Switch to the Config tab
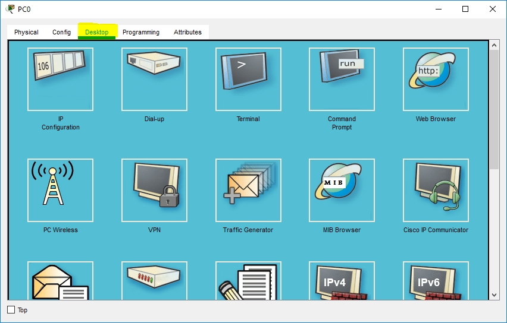This screenshot has height=323, width=507. pos(61,32)
